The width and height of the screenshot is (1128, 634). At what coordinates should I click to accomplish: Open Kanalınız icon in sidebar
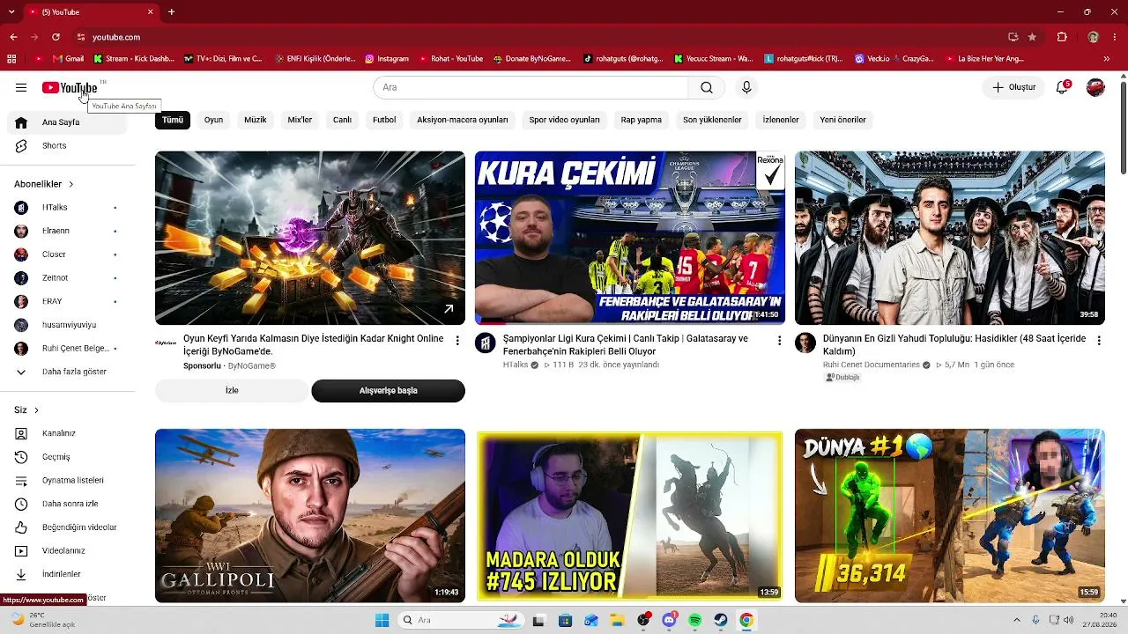pos(21,433)
